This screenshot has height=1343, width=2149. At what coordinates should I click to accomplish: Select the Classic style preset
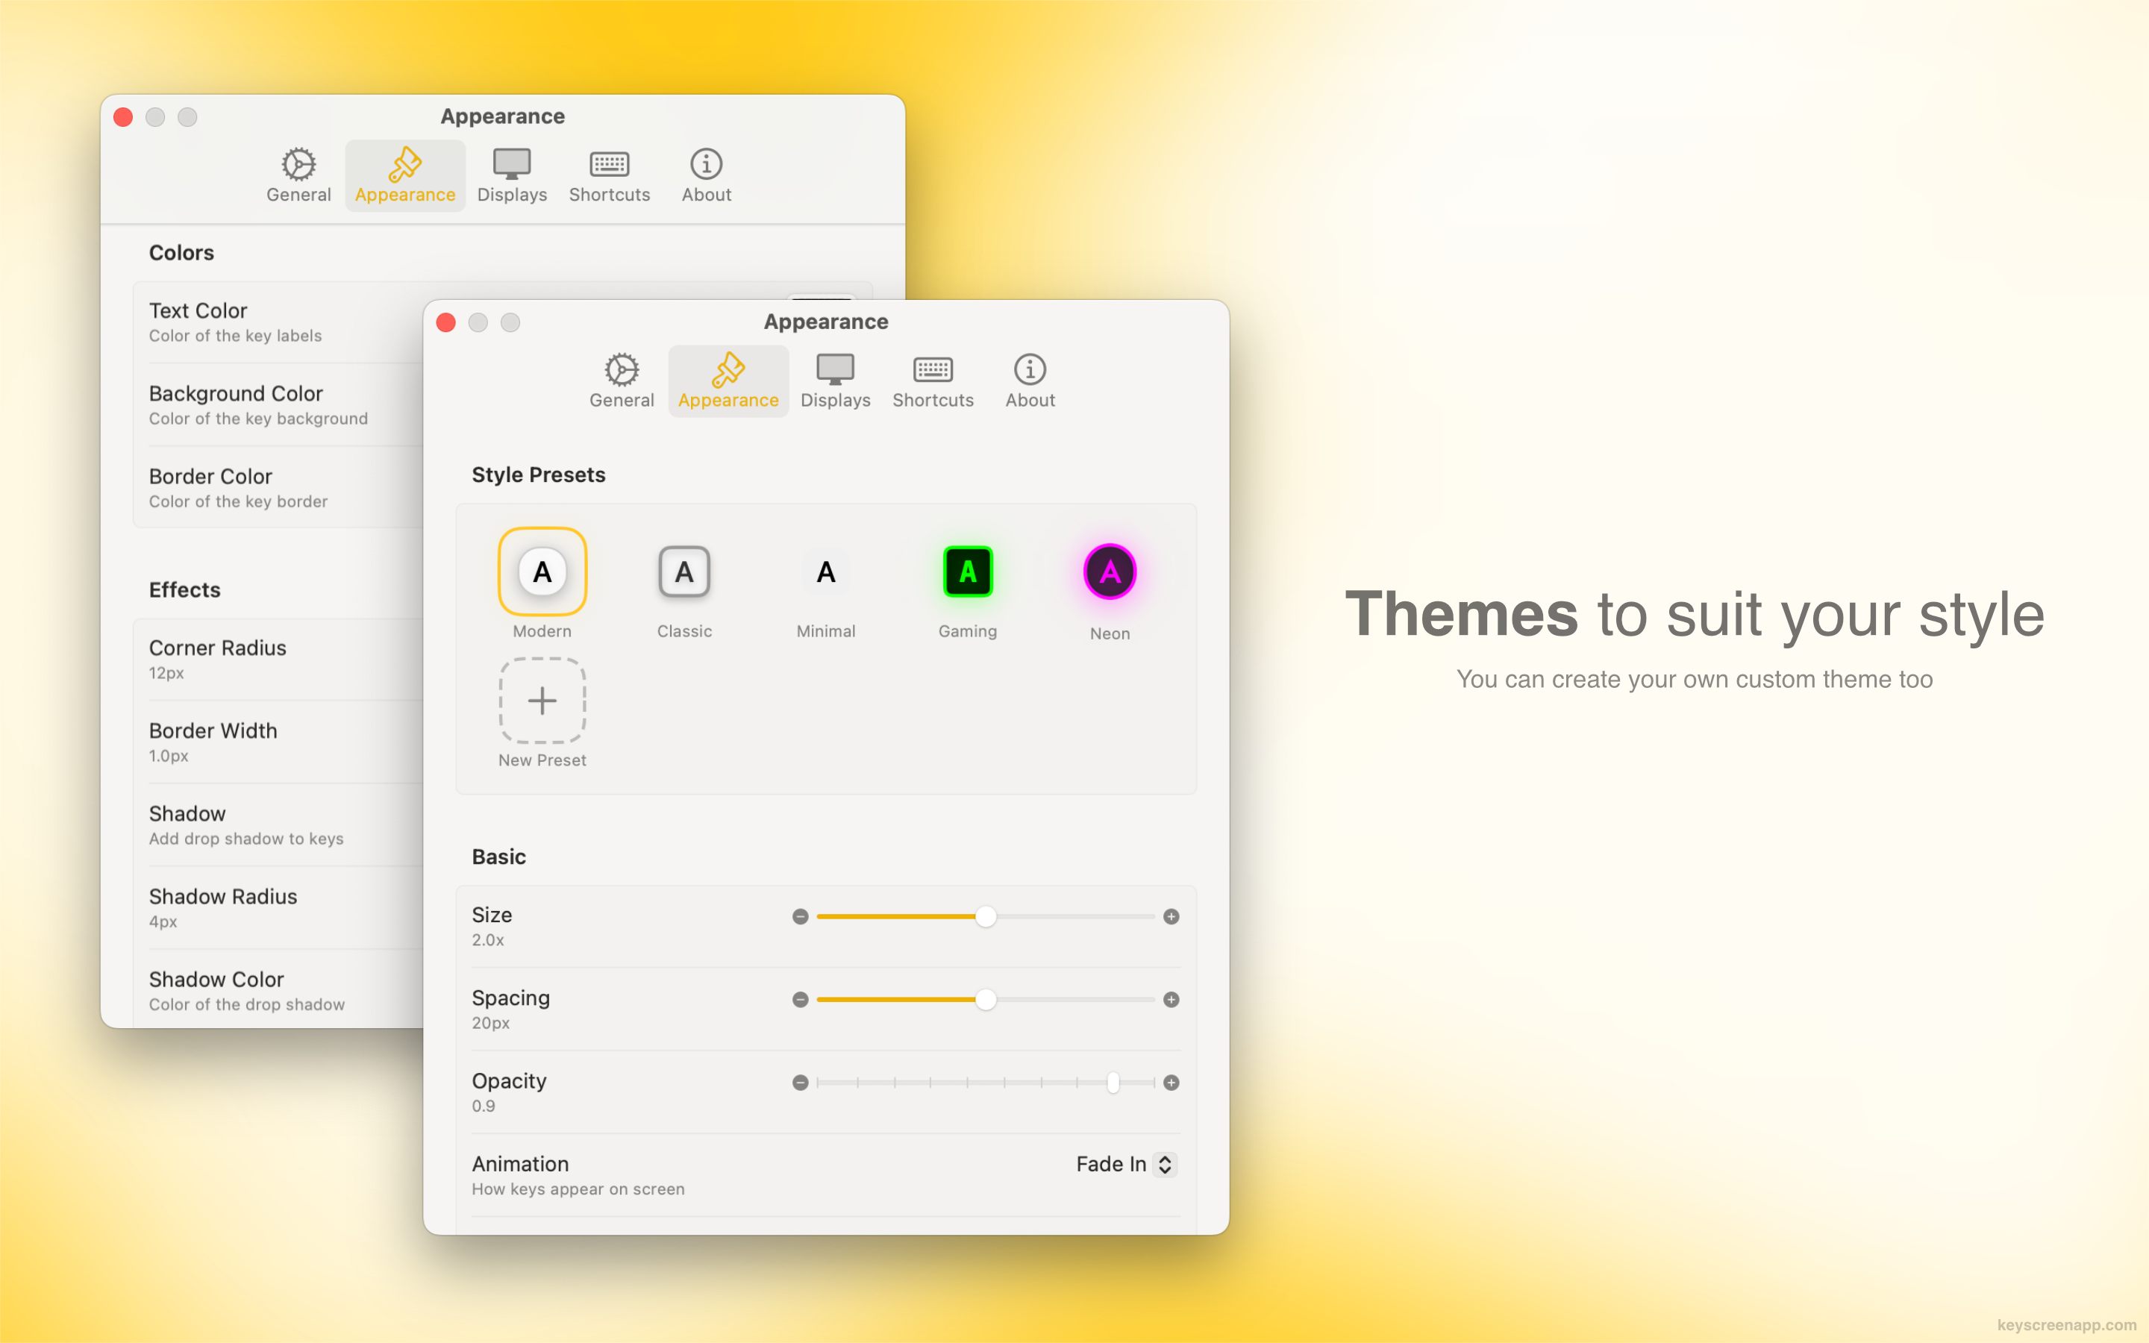tap(684, 572)
